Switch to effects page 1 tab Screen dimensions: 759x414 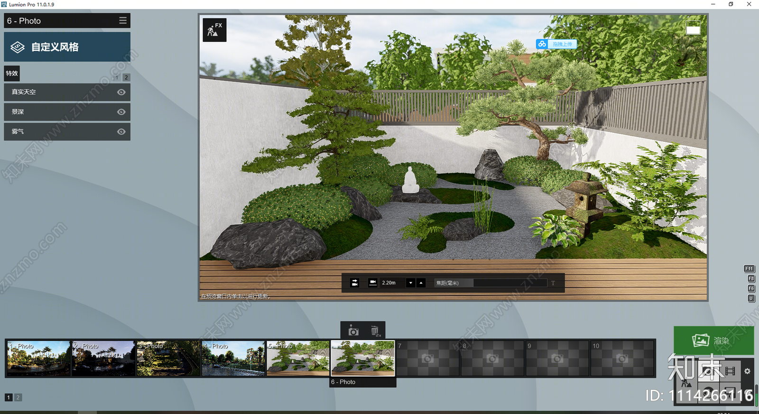(117, 77)
